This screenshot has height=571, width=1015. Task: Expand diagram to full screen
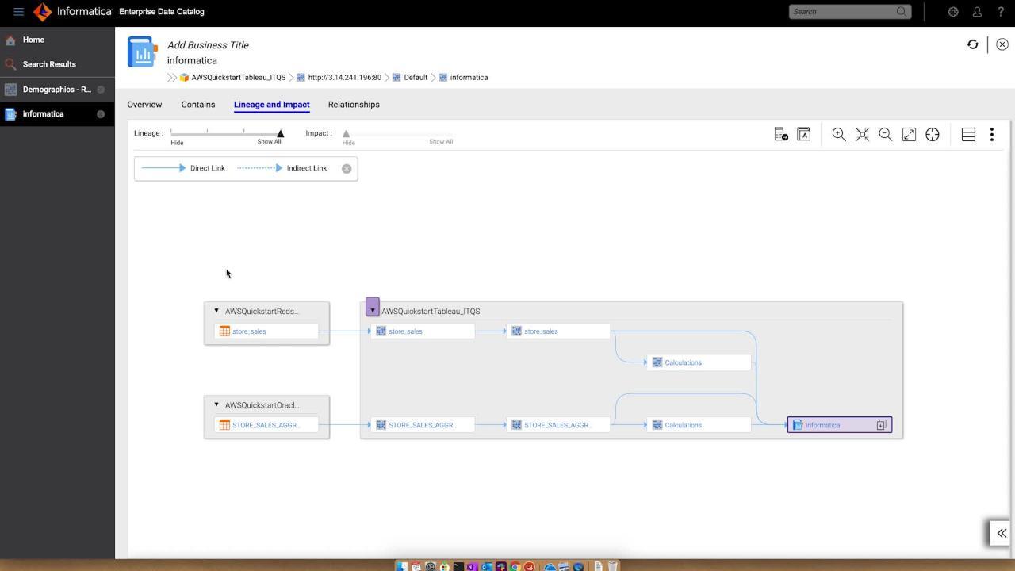(x=909, y=135)
